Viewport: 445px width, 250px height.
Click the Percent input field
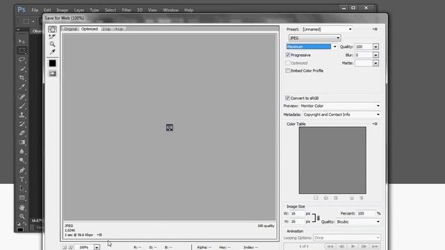pos(366,213)
